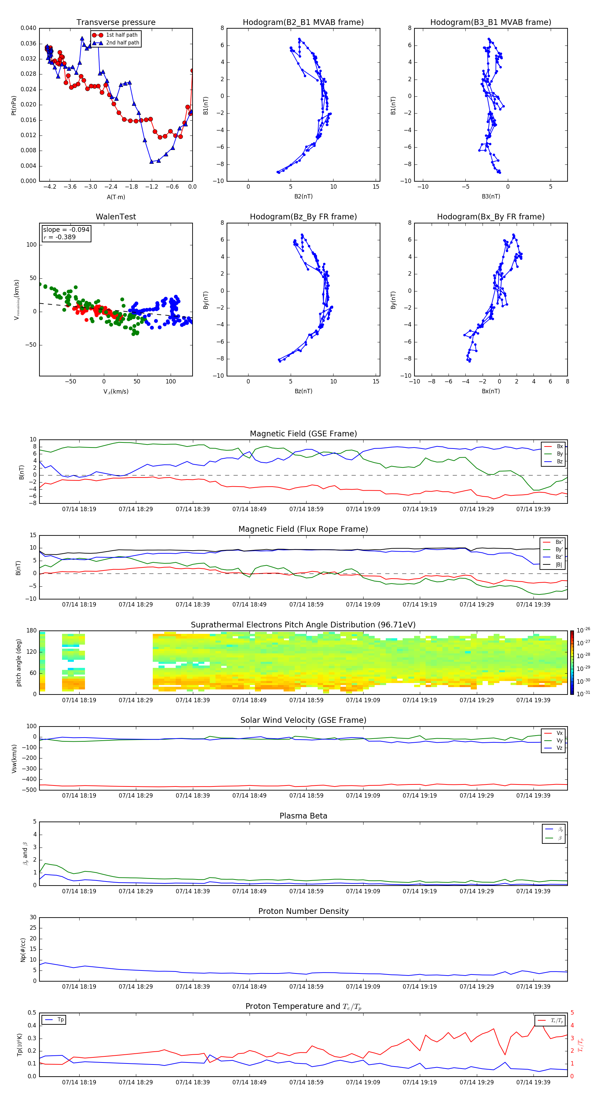The width and height of the screenshot is (607, 1112).
Task: Click the "B3(nT)" x-axis label
Action: 491,196
